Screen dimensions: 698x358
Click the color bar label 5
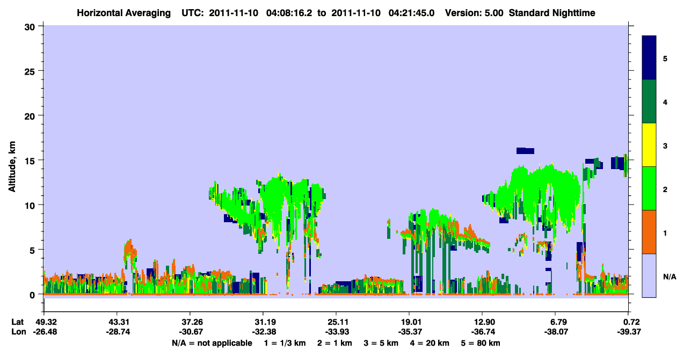[665, 59]
